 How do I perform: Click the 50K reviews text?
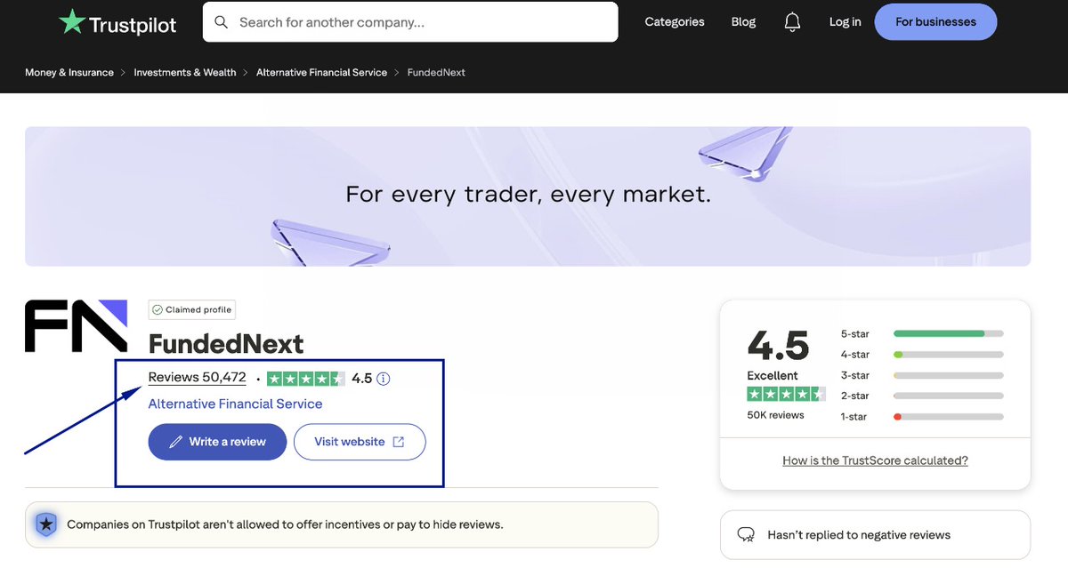[775, 415]
